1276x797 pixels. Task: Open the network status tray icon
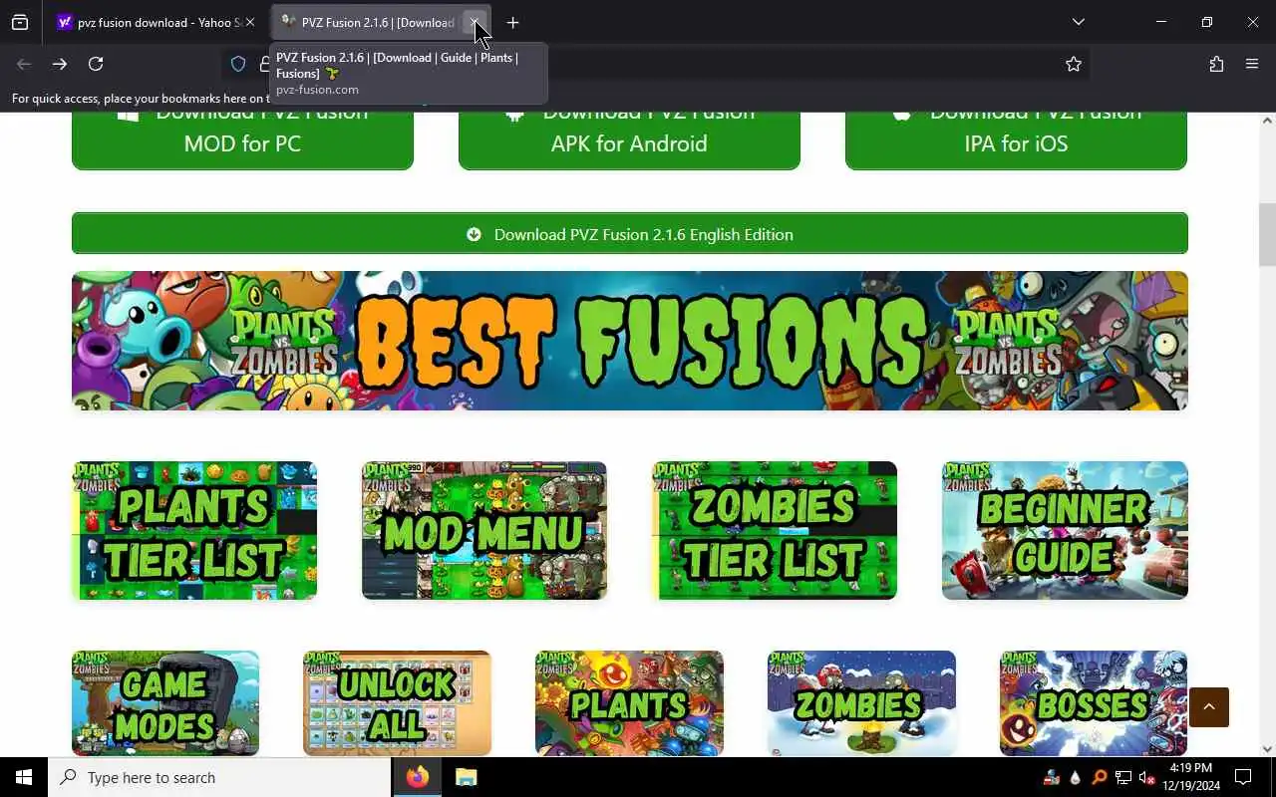pyautogui.click(x=1123, y=777)
